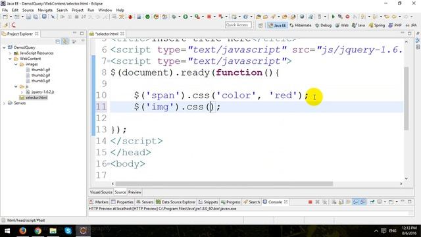Open the External Tools dropdown arrow

coord(203,16)
